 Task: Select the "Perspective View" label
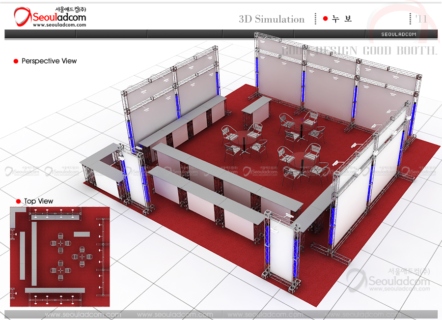pos(49,61)
